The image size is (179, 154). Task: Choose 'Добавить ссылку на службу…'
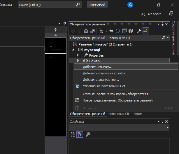tap(126, 73)
